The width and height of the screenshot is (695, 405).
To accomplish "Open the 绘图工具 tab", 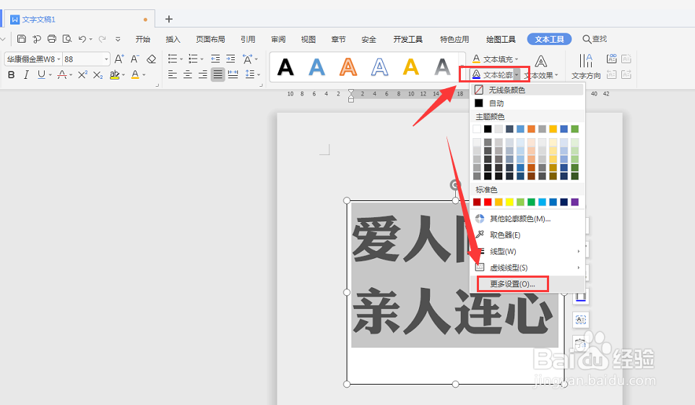I will tap(501, 39).
